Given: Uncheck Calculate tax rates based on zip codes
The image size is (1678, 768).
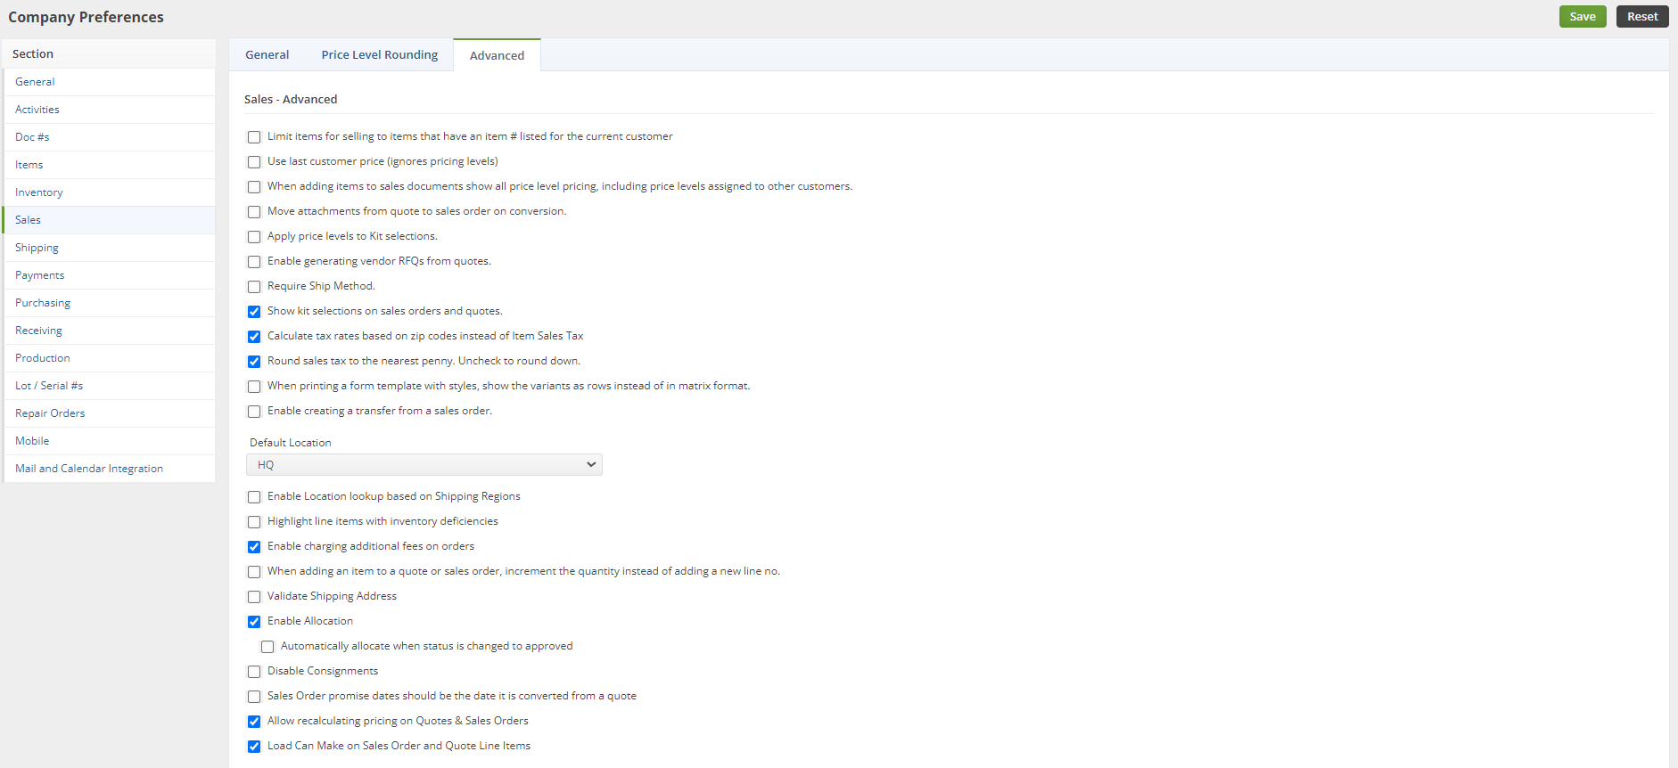Looking at the screenshot, I should pos(254,337).
